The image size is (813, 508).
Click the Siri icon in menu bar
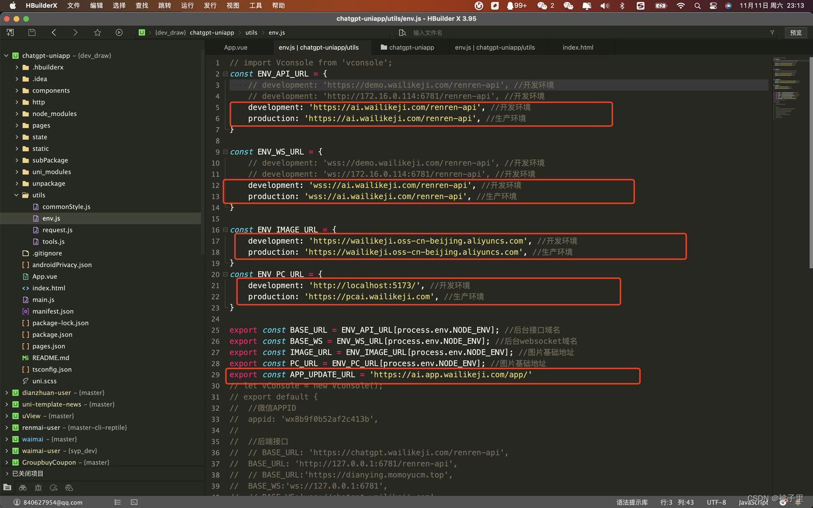pyautogui.click(x=728, y=6)
